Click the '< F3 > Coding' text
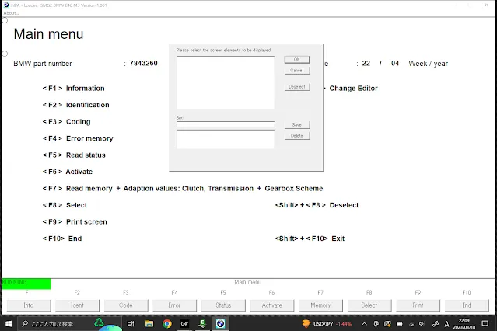 coord(67,122)
